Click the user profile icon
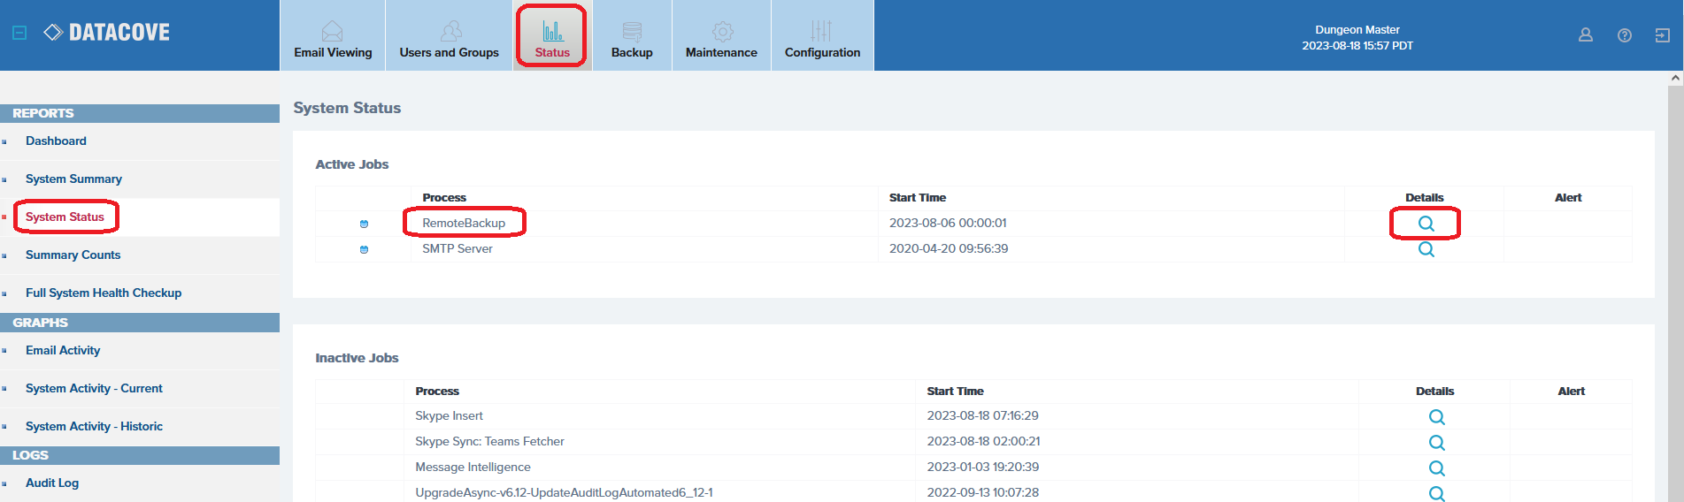 pyautogui.click(x=1585, y=35)
